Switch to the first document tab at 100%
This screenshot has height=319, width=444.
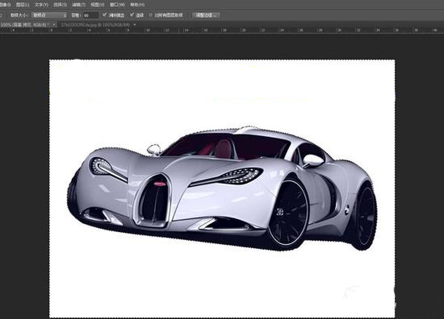click(x=25, y=25)
